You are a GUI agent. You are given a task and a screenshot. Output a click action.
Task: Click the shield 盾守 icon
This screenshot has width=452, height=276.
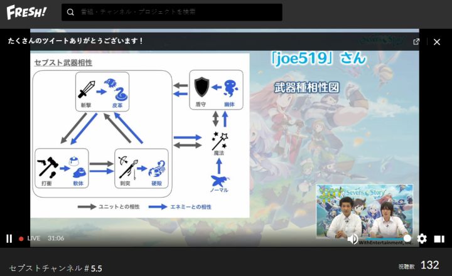coord(202,87)
